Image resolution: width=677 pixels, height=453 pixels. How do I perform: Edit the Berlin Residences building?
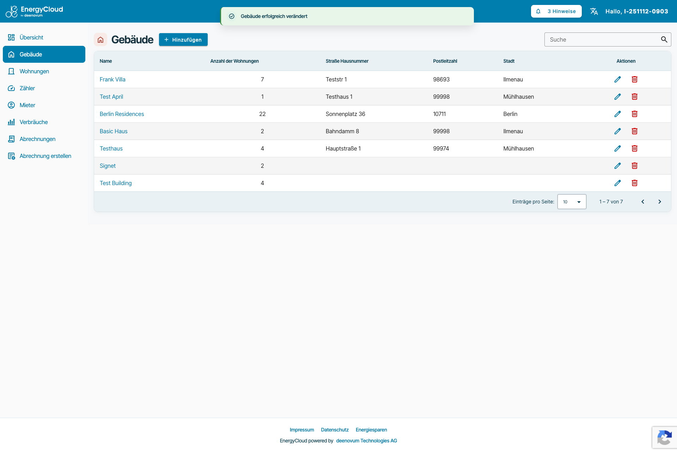(617, 114)
